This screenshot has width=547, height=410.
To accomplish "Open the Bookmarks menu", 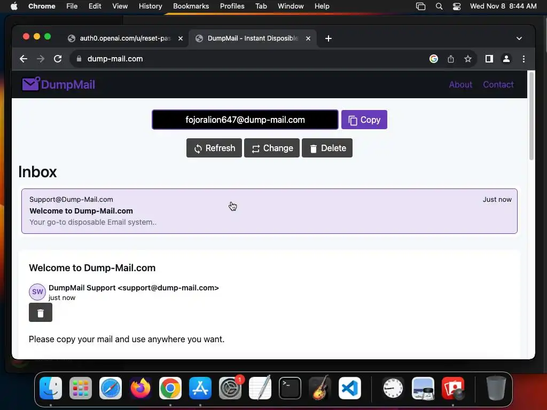I will [191, 6].
